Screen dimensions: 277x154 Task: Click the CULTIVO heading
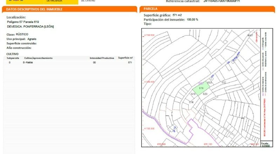[x=12, y=54]
